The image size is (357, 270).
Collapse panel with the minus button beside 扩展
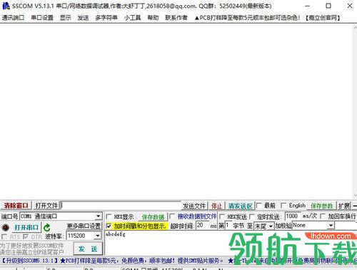(355, 206)
